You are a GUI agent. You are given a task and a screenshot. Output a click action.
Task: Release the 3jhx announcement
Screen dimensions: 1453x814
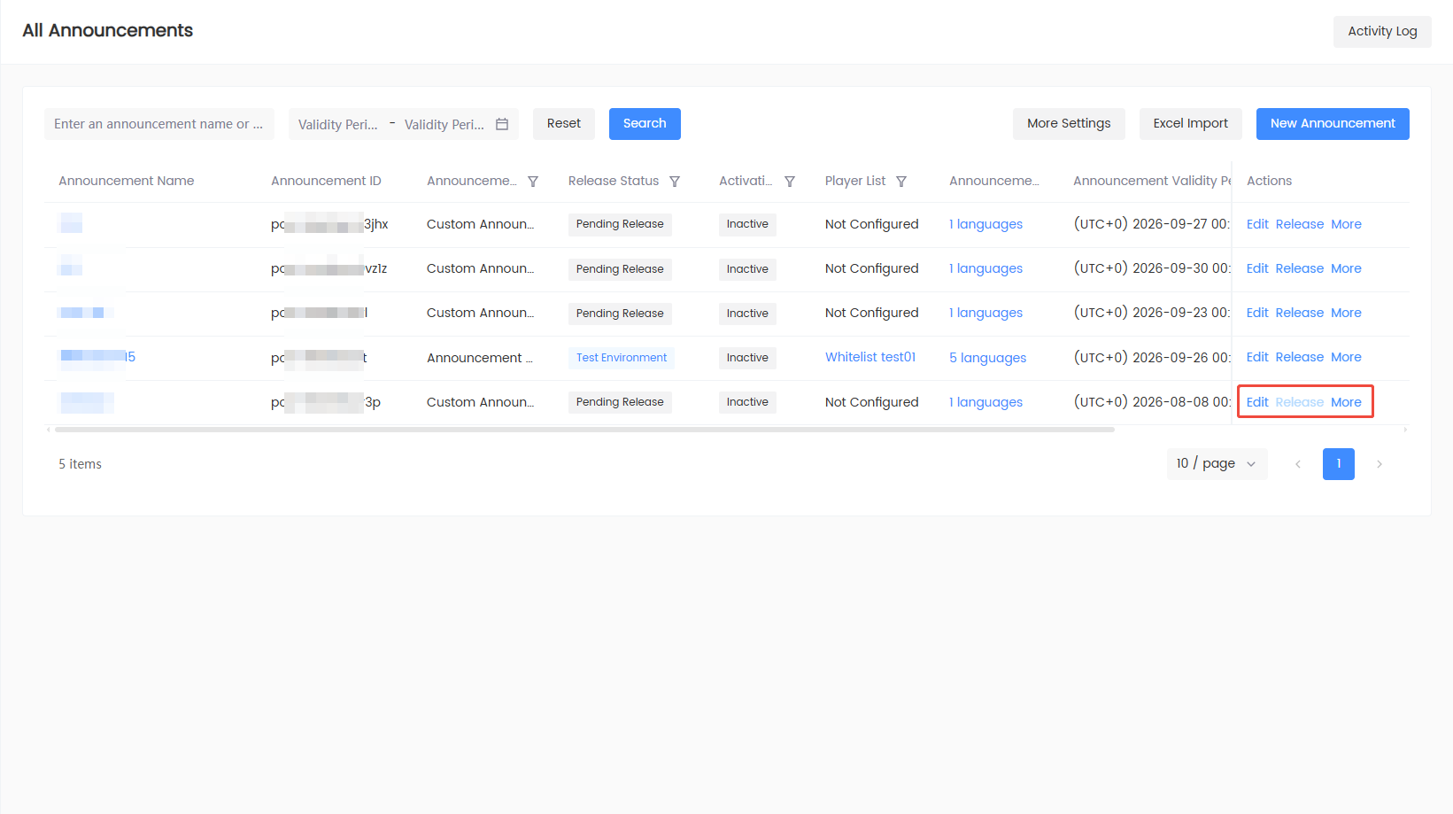1299,224
